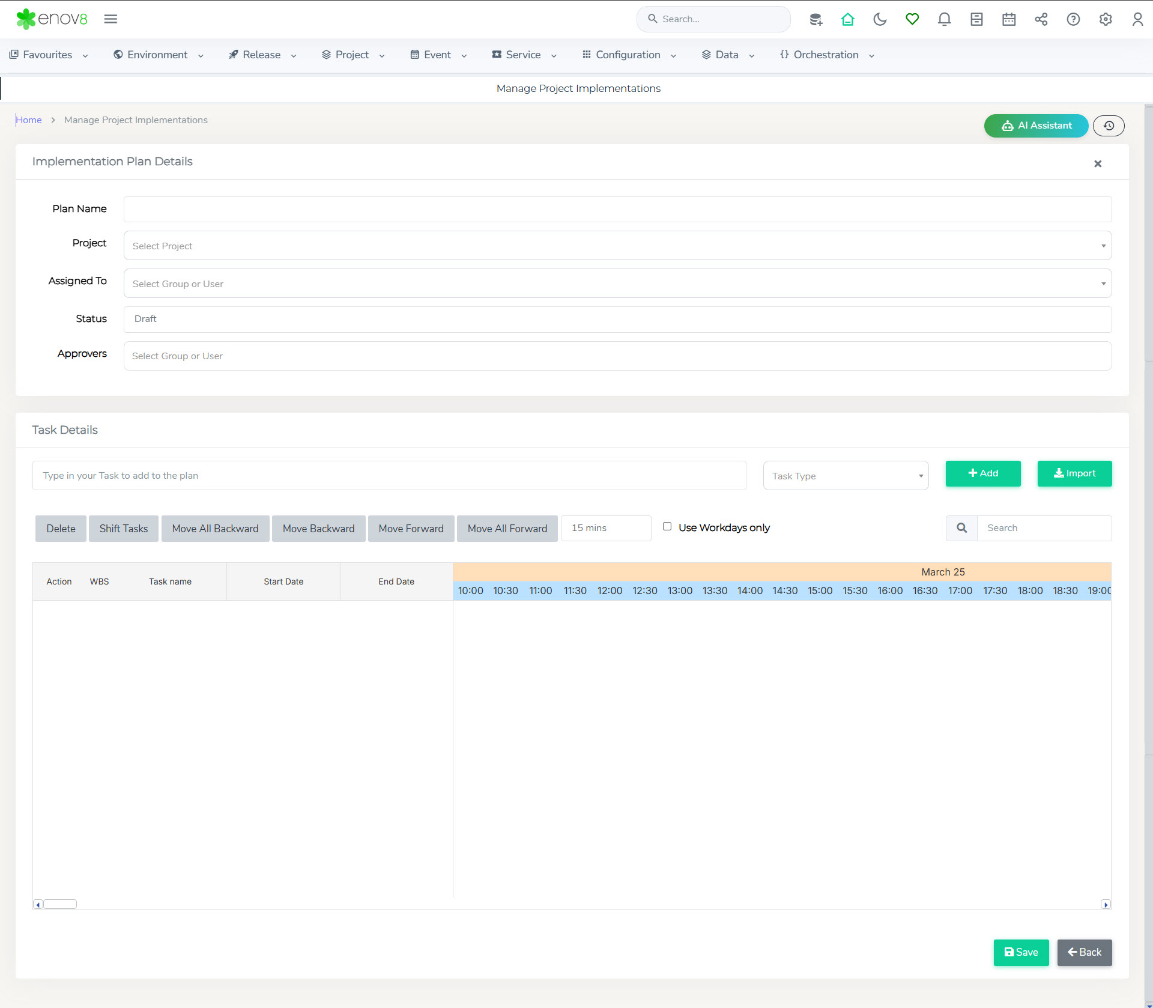Click the share nodes icon
The width and height of the screenshot is (1153, 1008).
point(1041,19)
